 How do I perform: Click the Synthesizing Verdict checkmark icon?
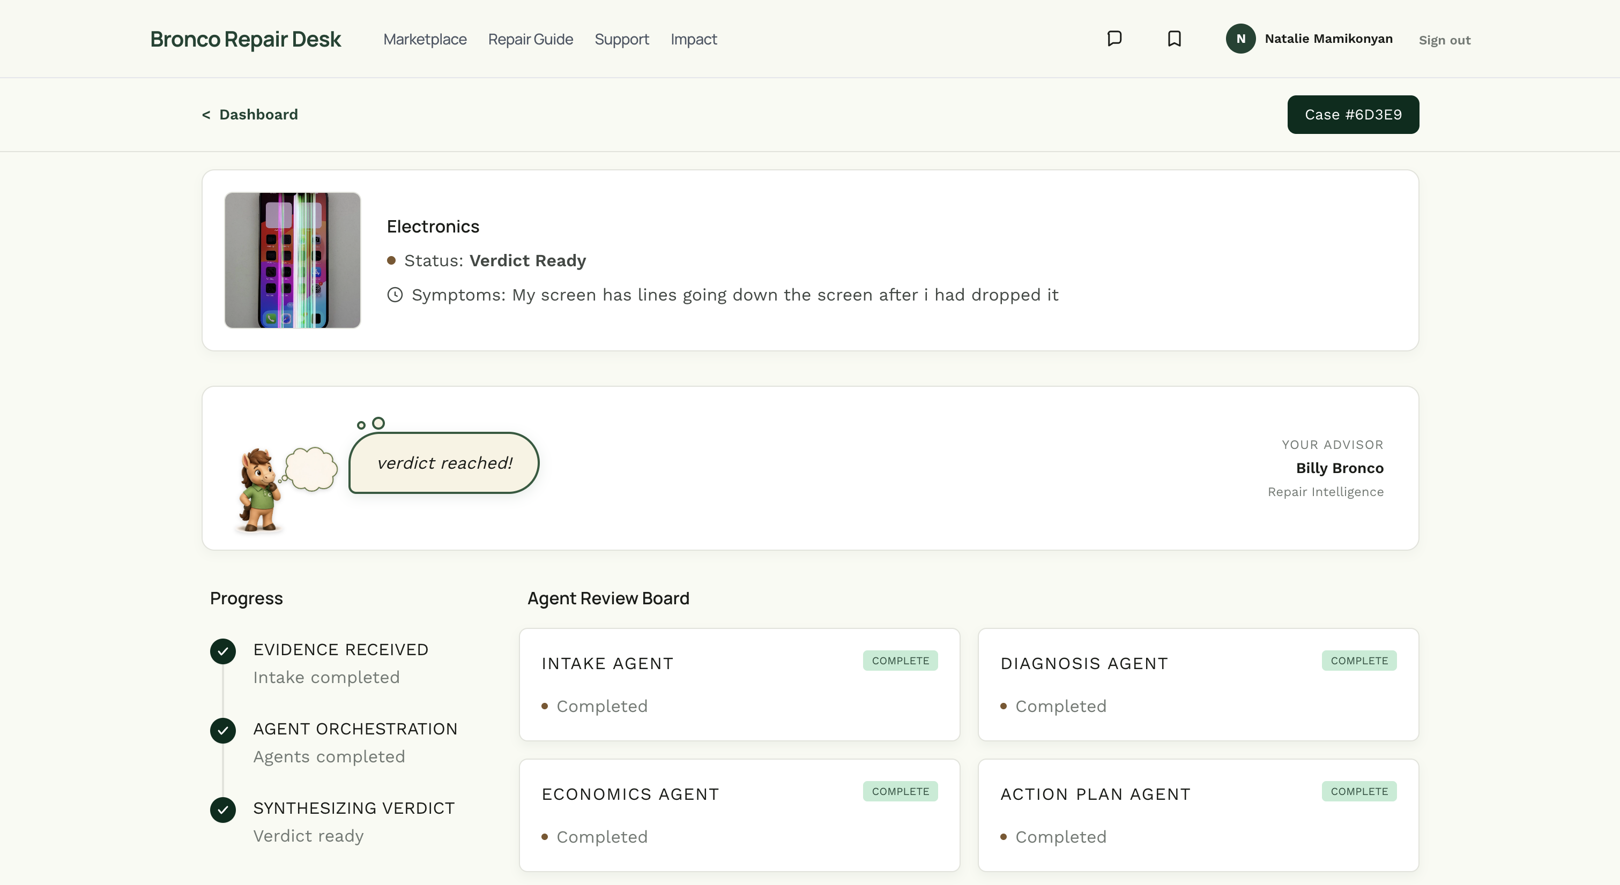point(222,809)
